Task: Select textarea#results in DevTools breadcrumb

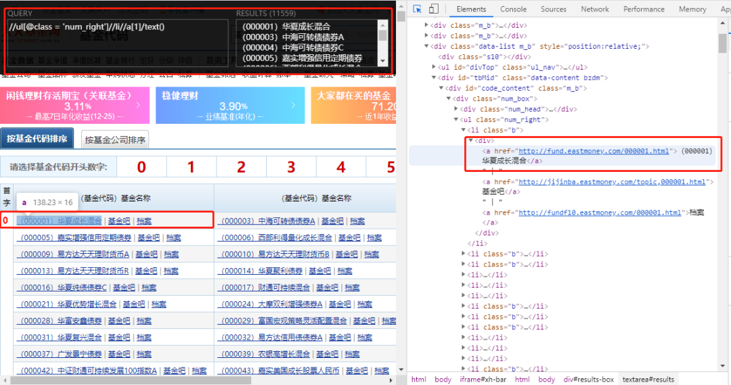Action: point(648,380)
